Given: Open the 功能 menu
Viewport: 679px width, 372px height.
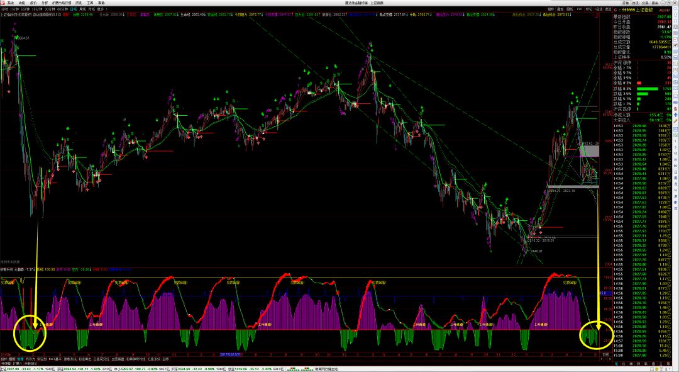Looking at the screenshot, I should click(x=21, y=3).
